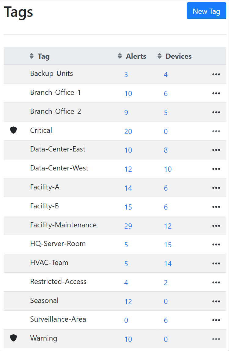Expand the actions dropdown for Restricted-Access
The width and height of the screenshot is (229, 351).
216,282
